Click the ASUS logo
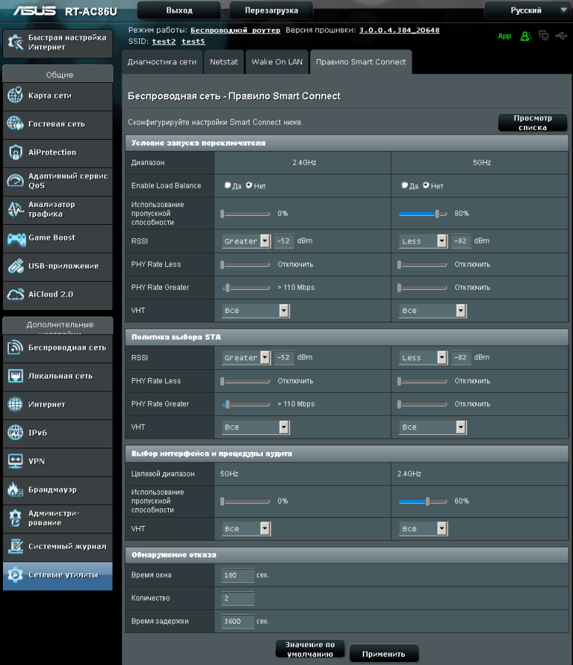 click(35, 10)
